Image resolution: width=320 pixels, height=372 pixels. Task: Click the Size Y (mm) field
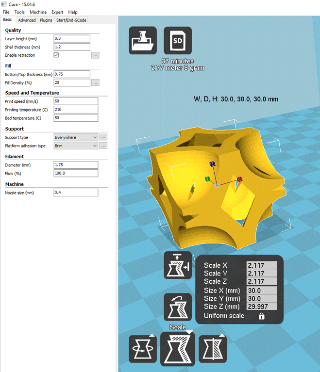(x=262, y=298)
